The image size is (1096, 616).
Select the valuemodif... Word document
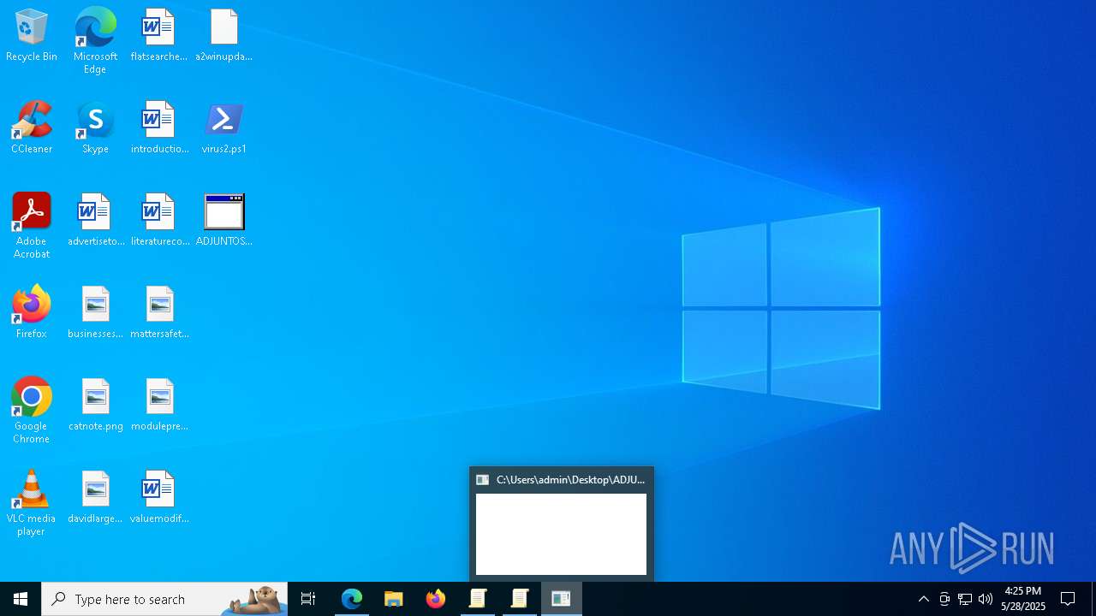coord(158,497)
